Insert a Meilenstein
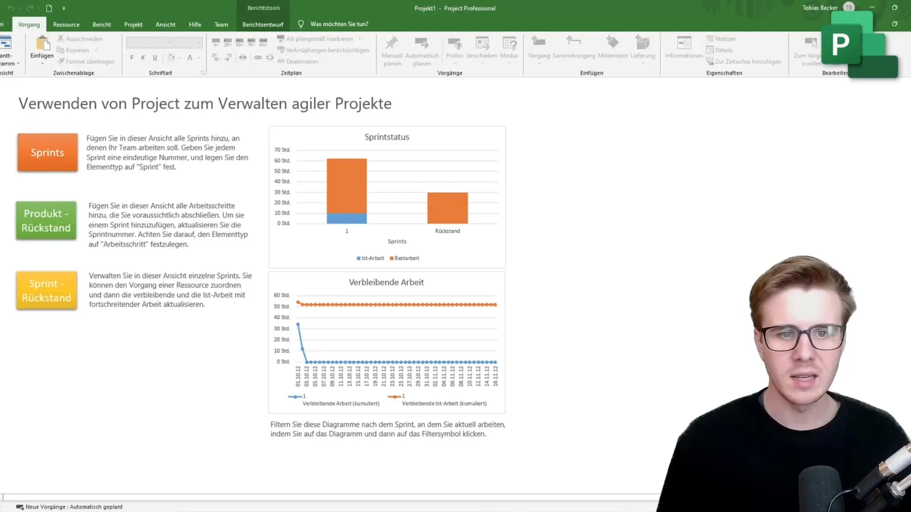The height and width of the screenshot is (512, 911). point(613,47)
